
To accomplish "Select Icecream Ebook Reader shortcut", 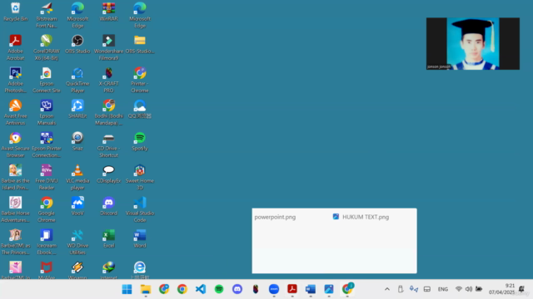I will (x=47, y=242).
